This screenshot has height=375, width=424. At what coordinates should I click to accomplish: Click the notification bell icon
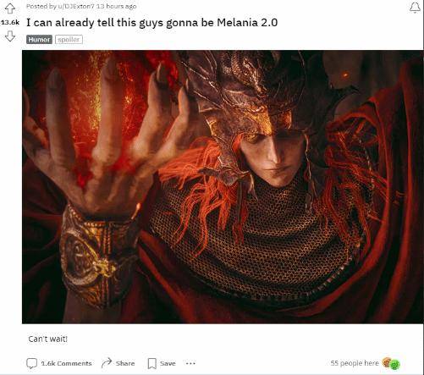click(x=415, y=8)
